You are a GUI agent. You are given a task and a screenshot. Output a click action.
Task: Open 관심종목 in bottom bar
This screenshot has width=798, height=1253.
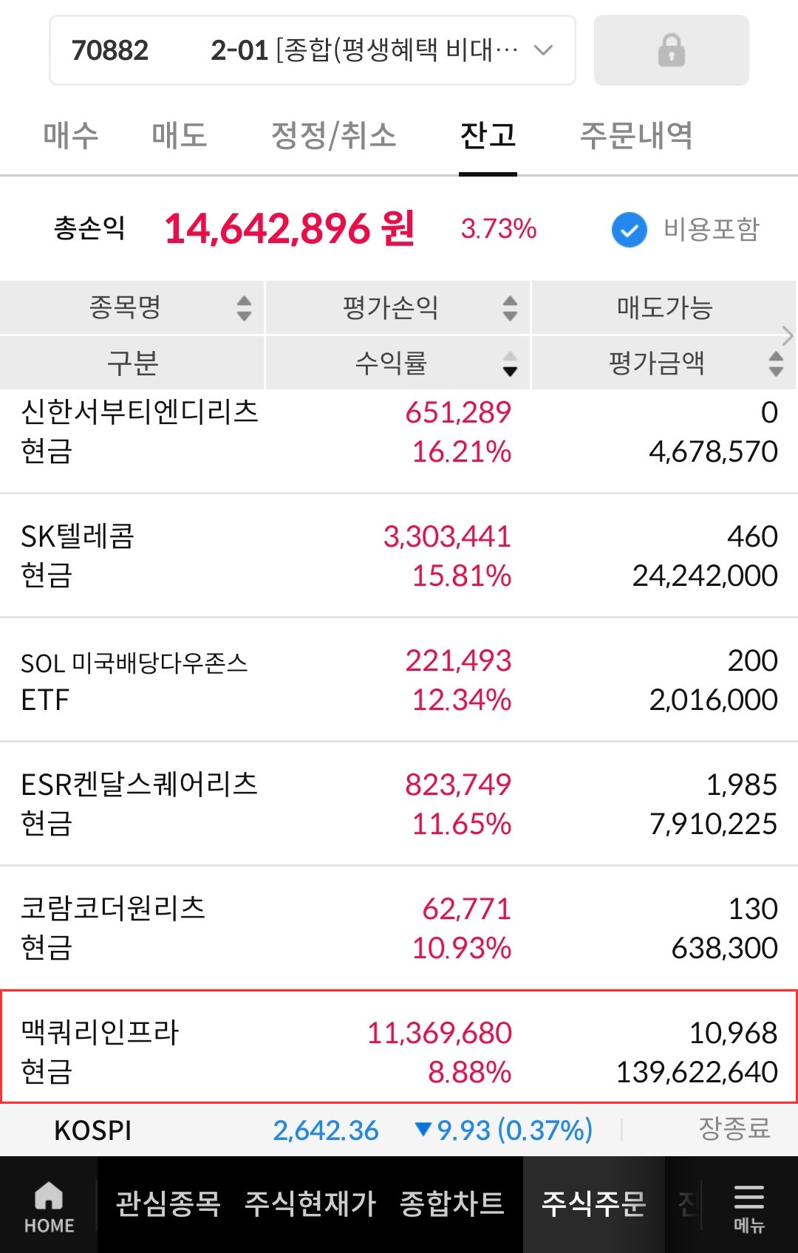tap(168, 1204)
